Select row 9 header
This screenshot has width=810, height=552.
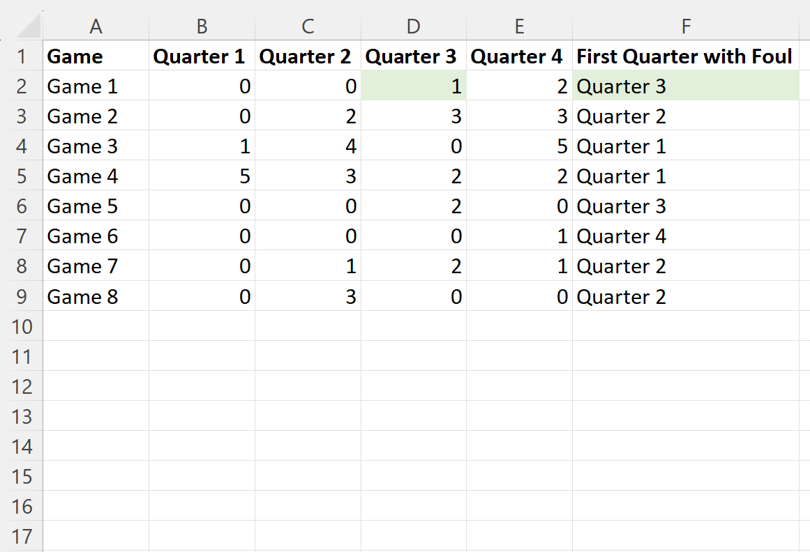[x=21, y=297]
